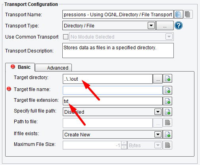Click insert variable icon for Specify full file path
The image size is (200, 165).
tap(167, 112)
